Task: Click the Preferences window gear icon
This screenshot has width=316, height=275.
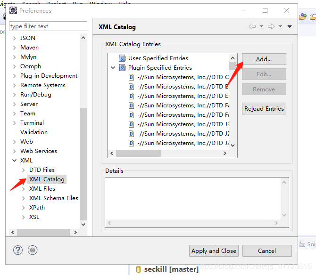Action: click(x=13, y=10)
